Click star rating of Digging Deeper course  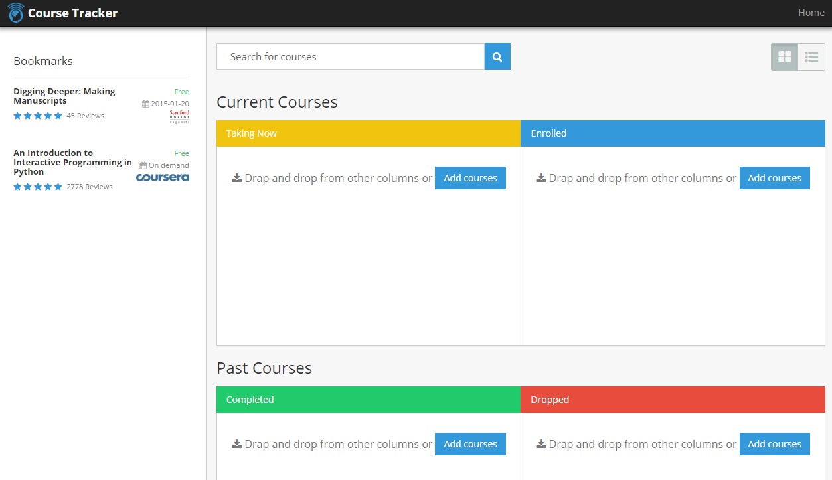(38, 116)
